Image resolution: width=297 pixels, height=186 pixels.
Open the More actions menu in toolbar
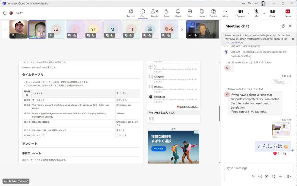[225, 13]
